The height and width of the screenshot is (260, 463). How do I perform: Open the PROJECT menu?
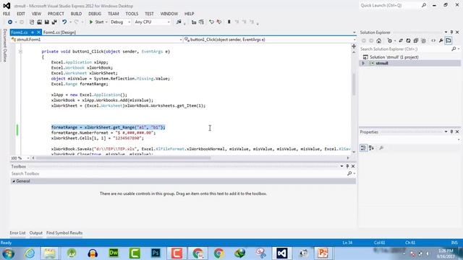point(56,14)
